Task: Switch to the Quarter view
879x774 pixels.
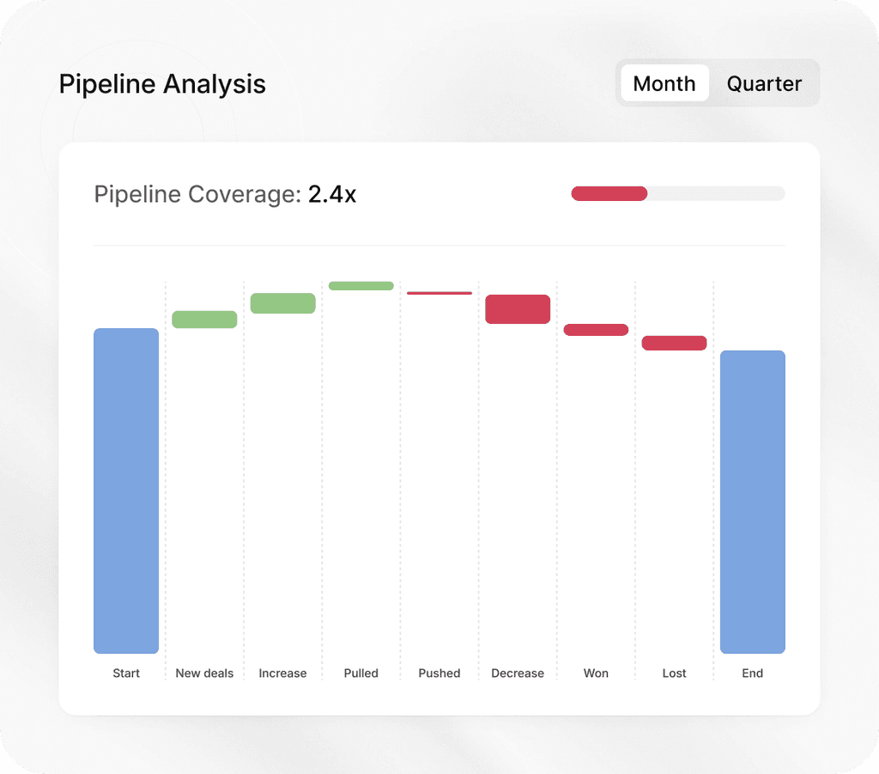Action: pyautogui.click(x=764, y=83)
